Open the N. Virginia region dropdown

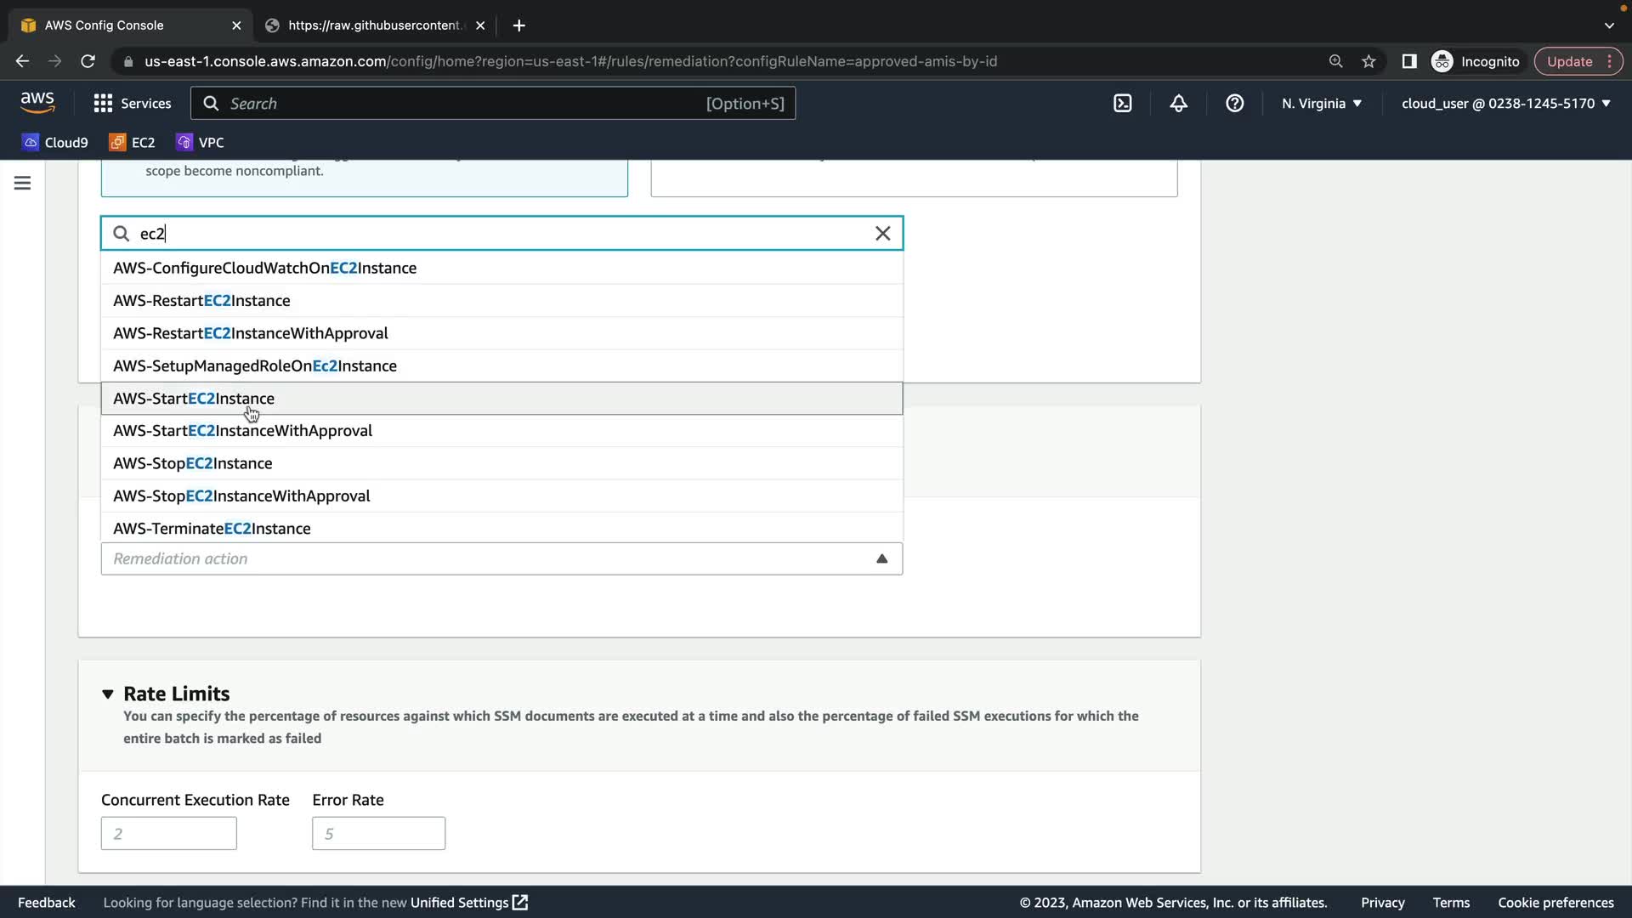coord(1321,103)
